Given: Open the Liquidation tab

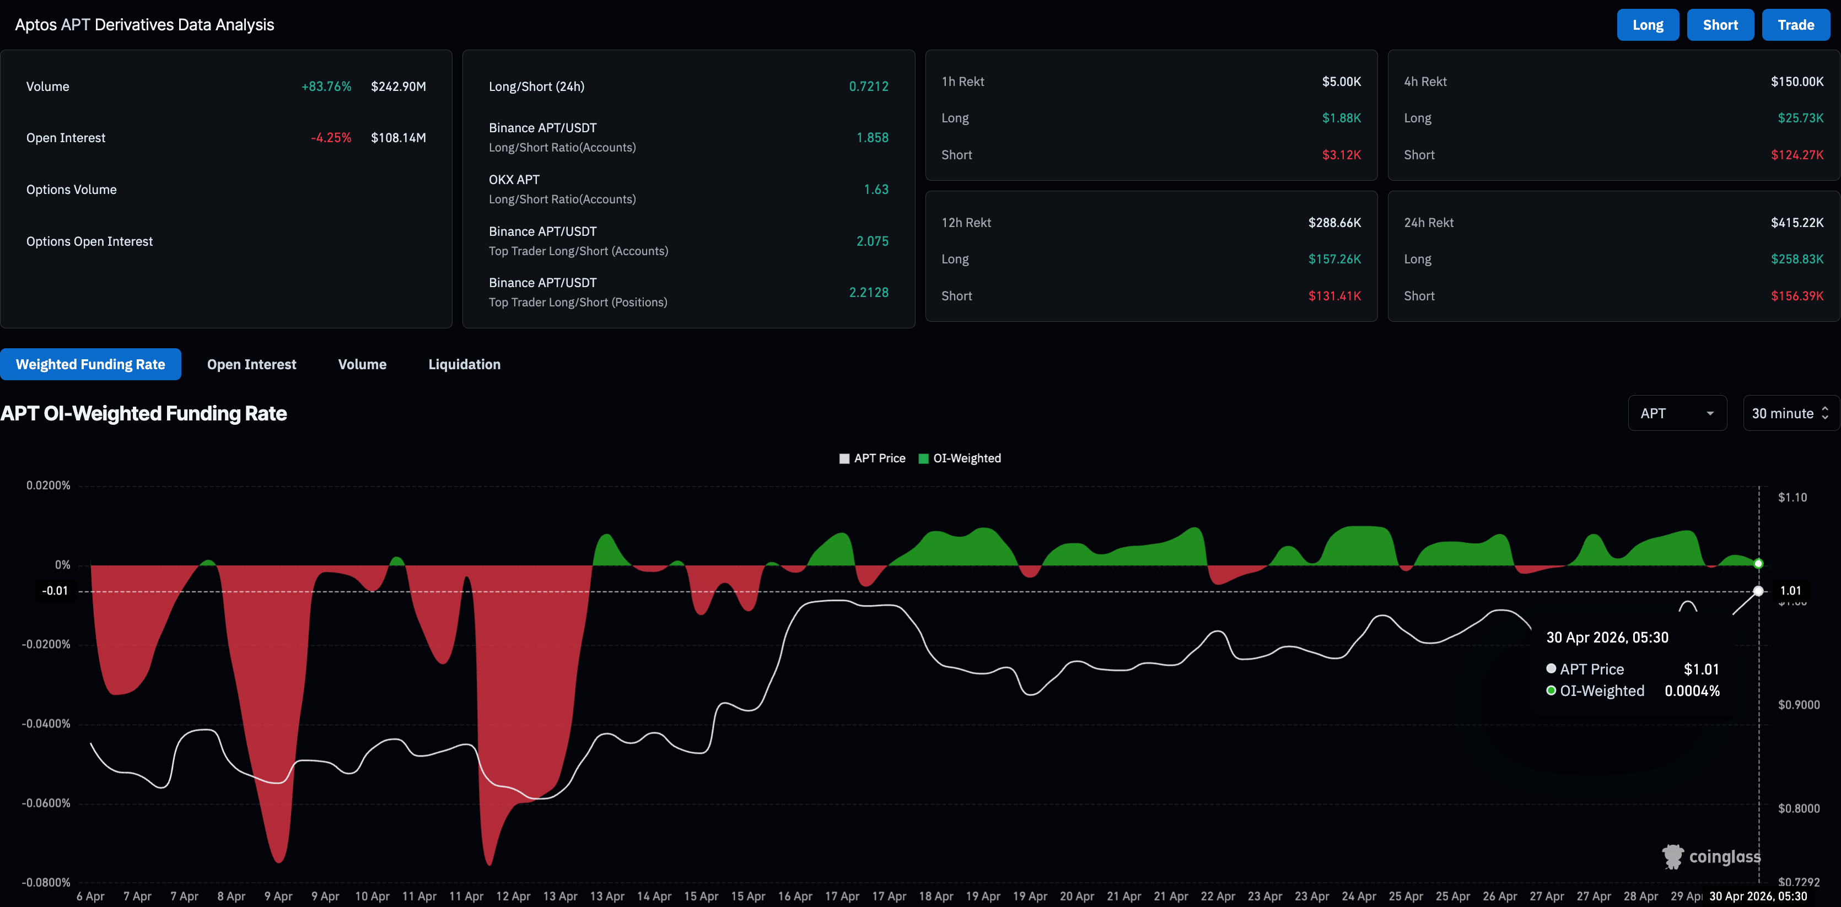Looking at the screenshot, I should (x=464, y=365).
